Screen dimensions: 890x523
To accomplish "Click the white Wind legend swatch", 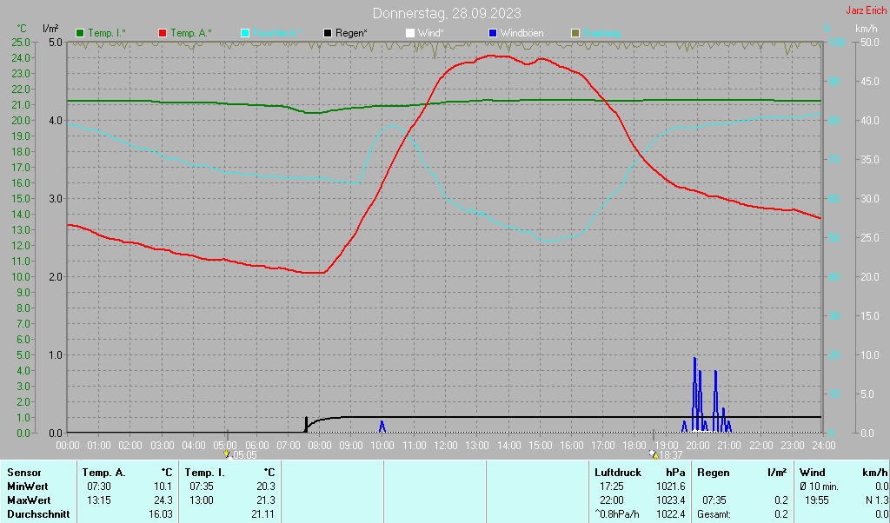I will [410, 34].
